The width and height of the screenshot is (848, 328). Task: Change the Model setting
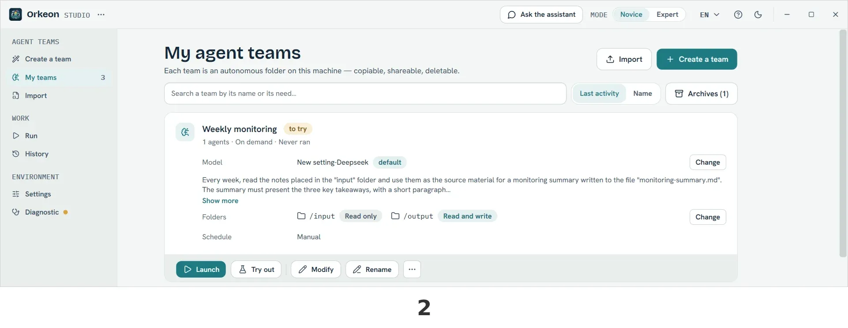click(708, 162)
